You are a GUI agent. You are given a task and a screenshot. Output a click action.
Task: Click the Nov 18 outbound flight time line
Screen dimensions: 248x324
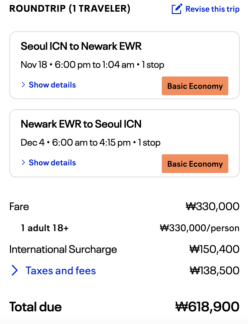[x=92, y=64]
